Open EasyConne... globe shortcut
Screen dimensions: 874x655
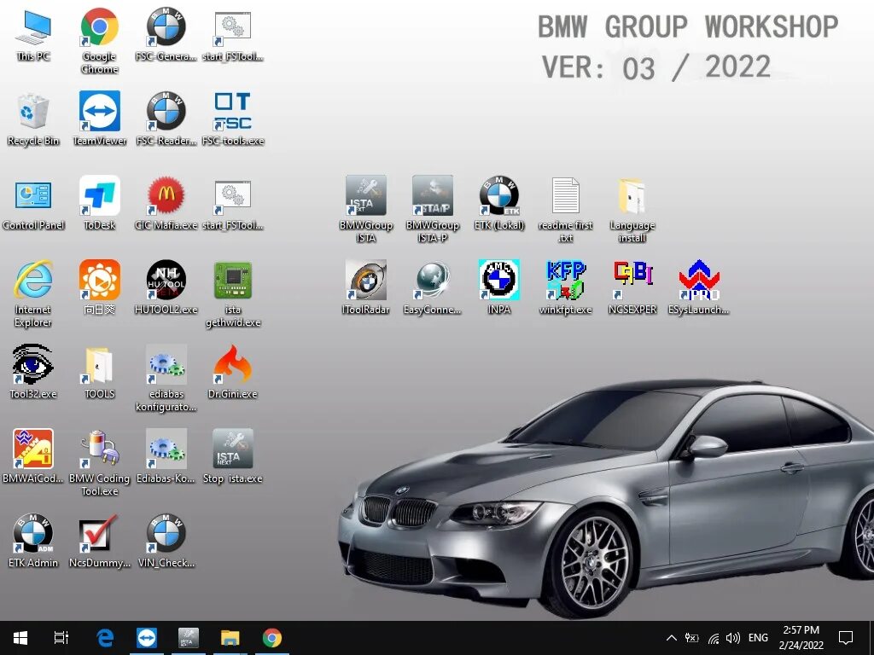coord(433,287)
